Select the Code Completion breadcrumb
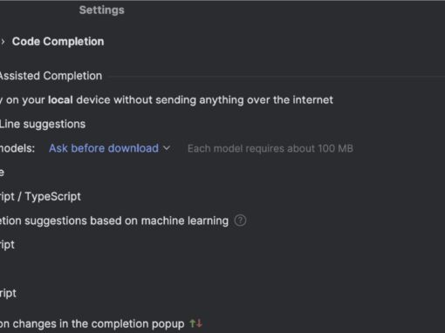The image size is (445, 333). tap(58, 42)
